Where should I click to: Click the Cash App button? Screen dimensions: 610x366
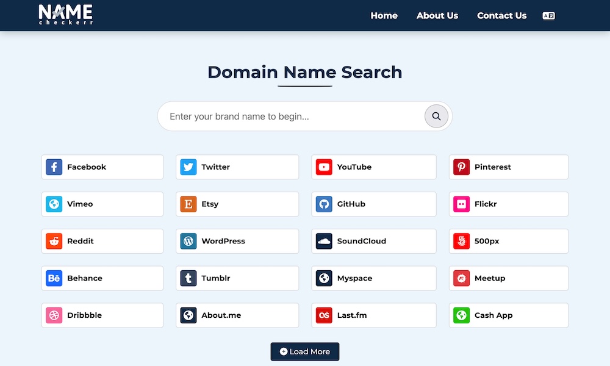tap(508, 315)
